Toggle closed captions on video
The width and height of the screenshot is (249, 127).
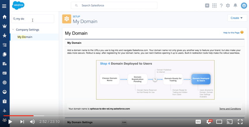(198, 122)
